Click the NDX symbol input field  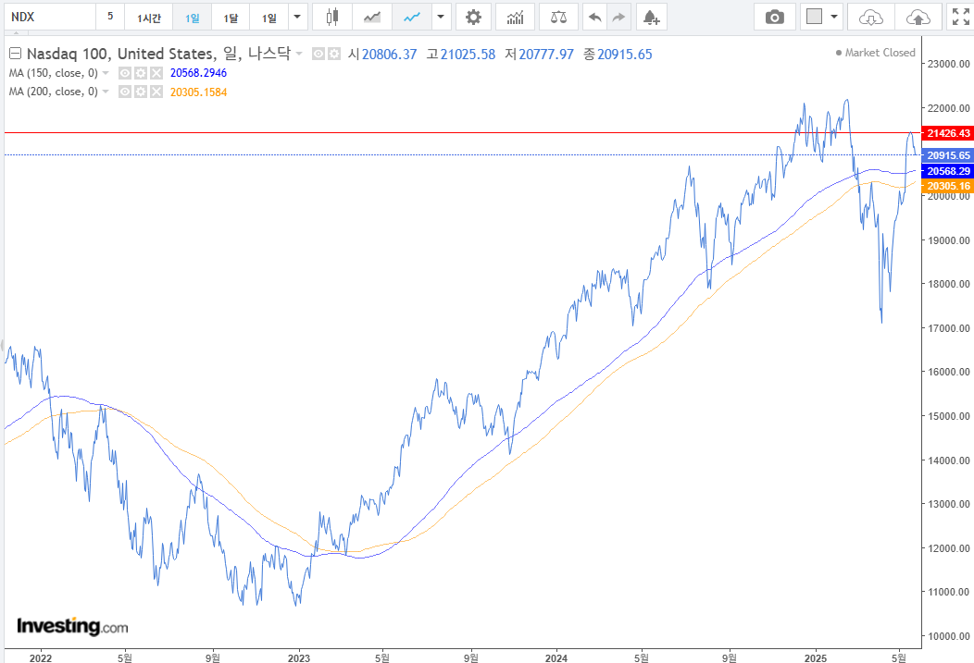50,18
